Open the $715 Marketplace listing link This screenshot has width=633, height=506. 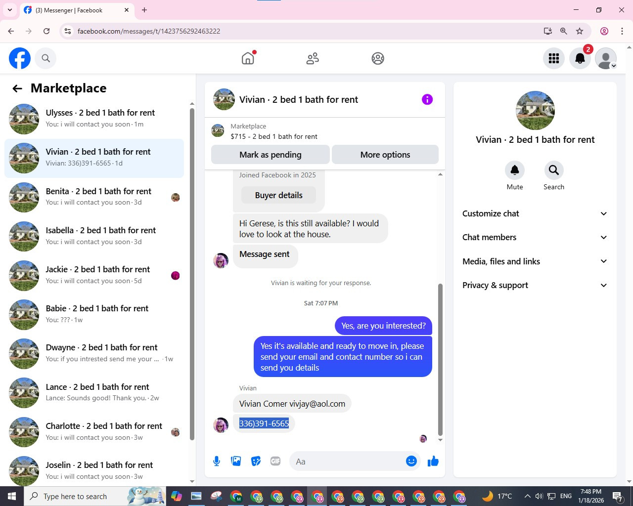point(274,136)
